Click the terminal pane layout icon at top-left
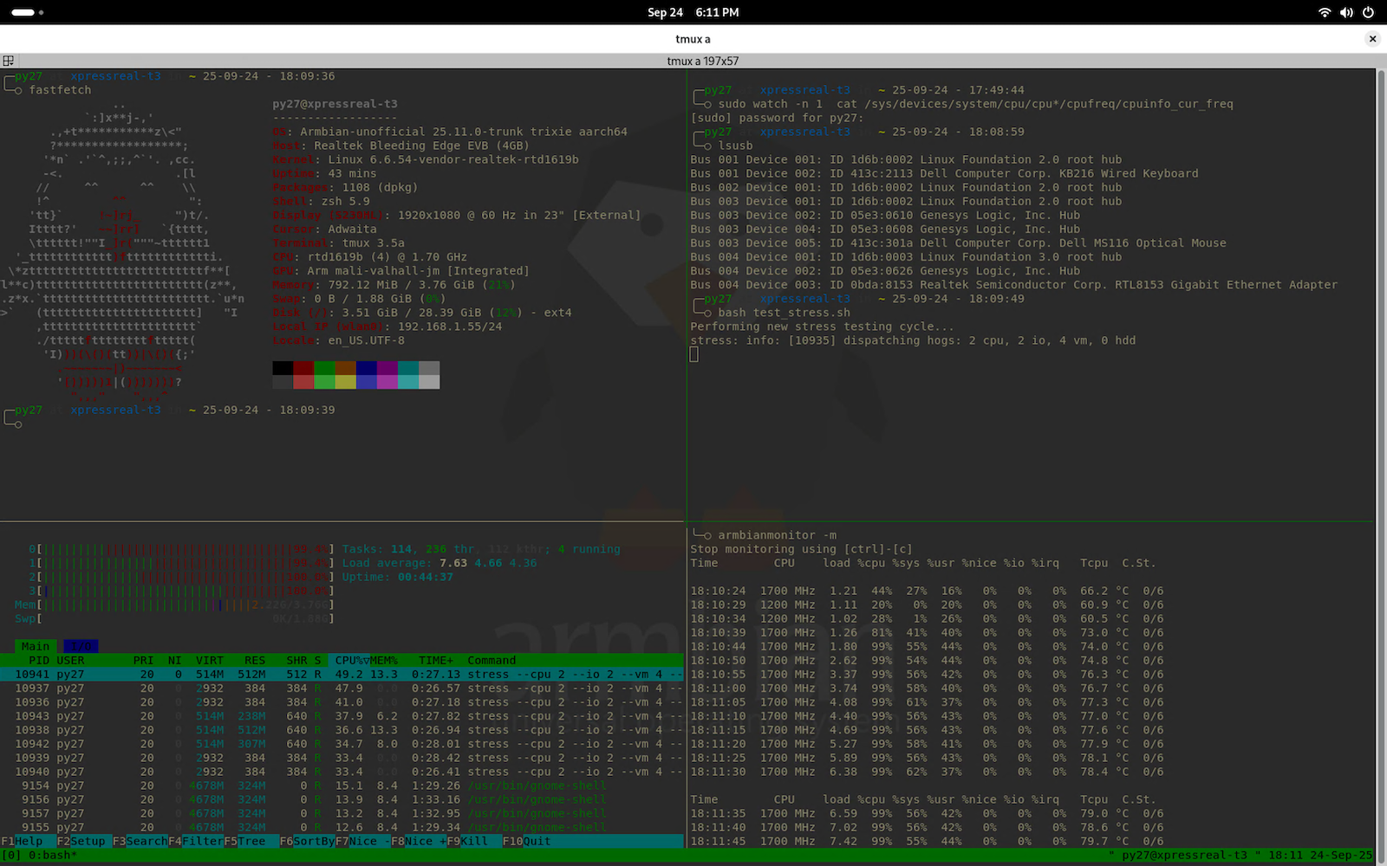 (x=8, y=61)
